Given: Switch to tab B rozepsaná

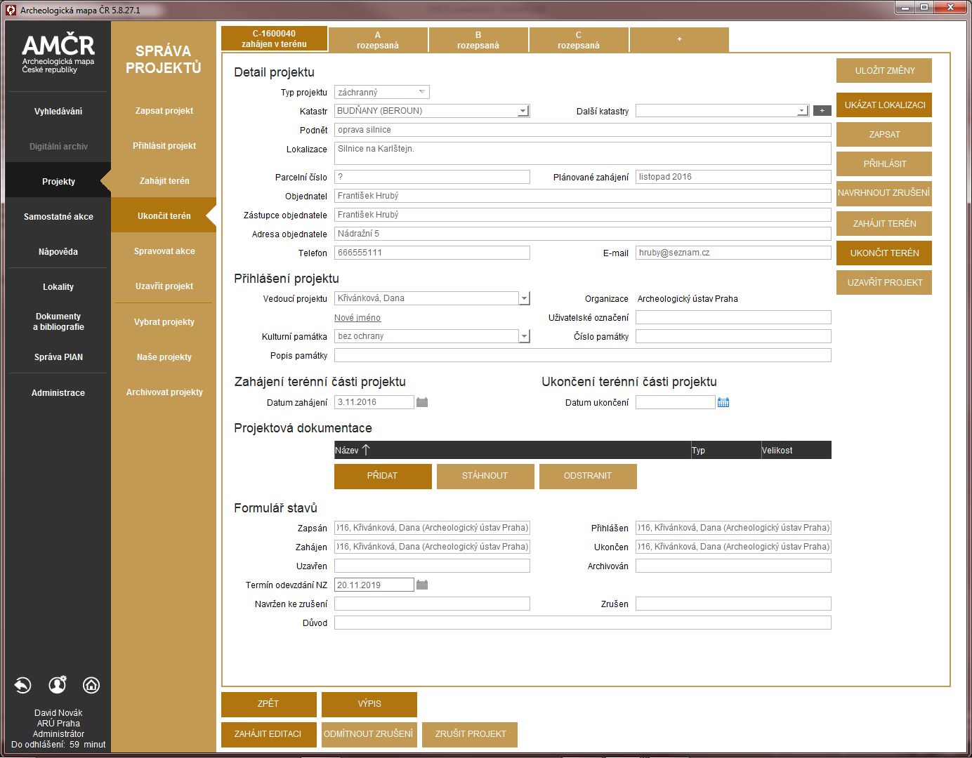Looking at the screenshot, I should tap(478, 40).
